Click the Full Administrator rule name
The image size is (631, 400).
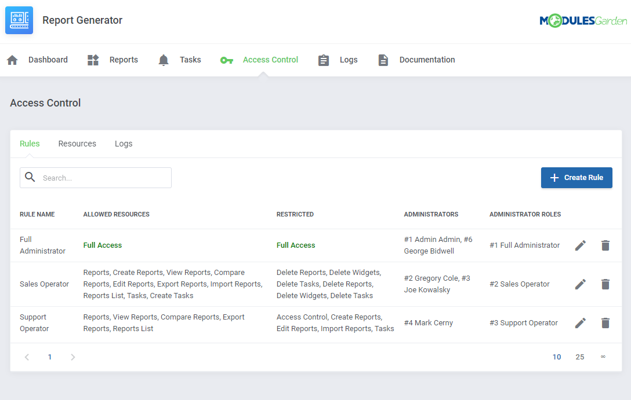(x=43, y=245)
